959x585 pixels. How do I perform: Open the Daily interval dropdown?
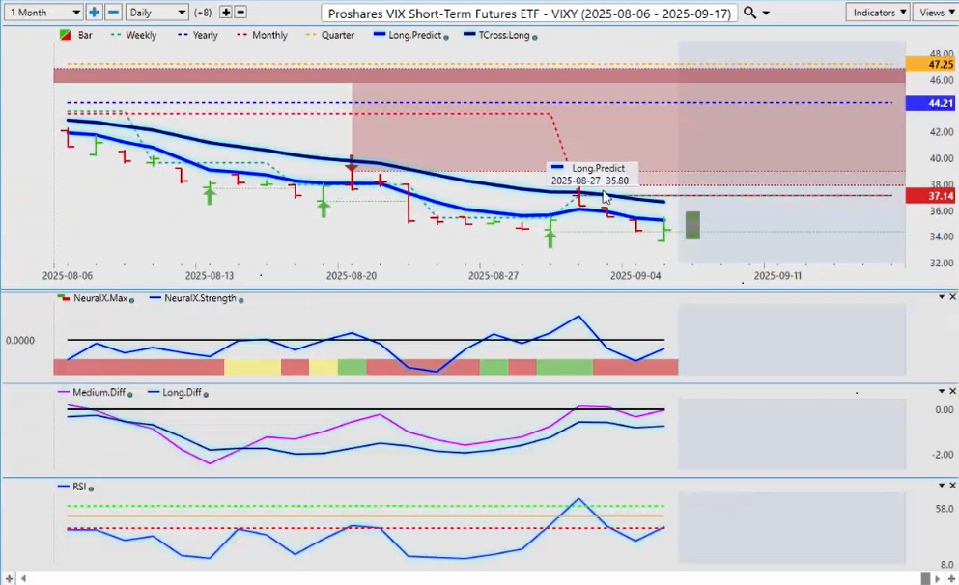(x=156, y=13)
